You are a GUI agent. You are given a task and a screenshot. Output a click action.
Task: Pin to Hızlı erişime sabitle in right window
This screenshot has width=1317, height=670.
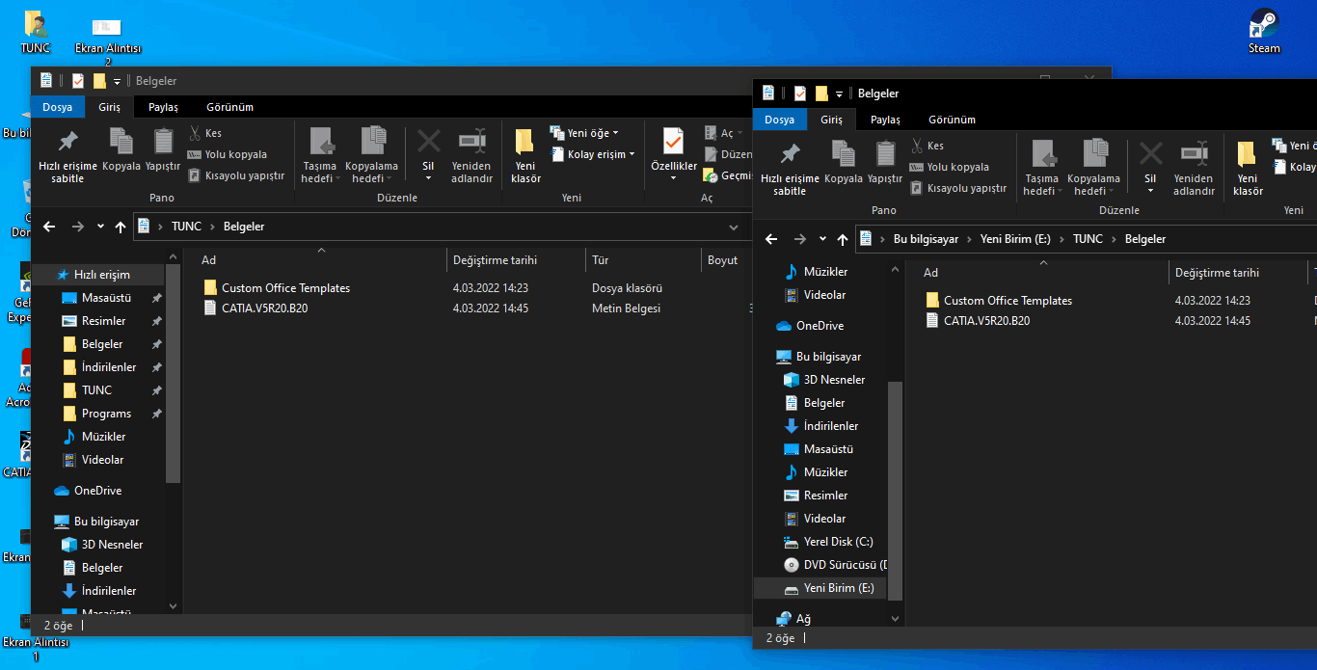[x=790, y=168]
